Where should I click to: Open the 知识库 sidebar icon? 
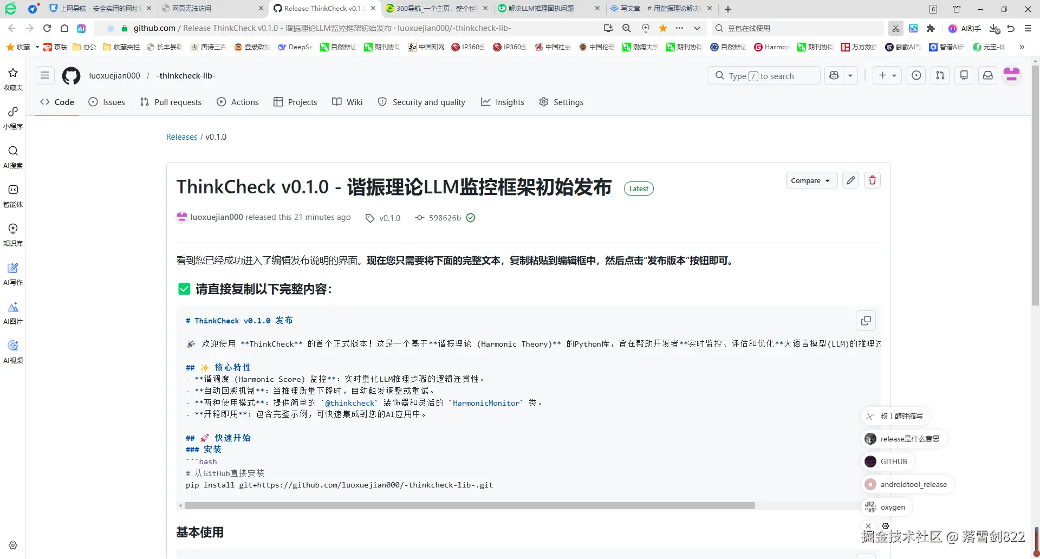12,234
